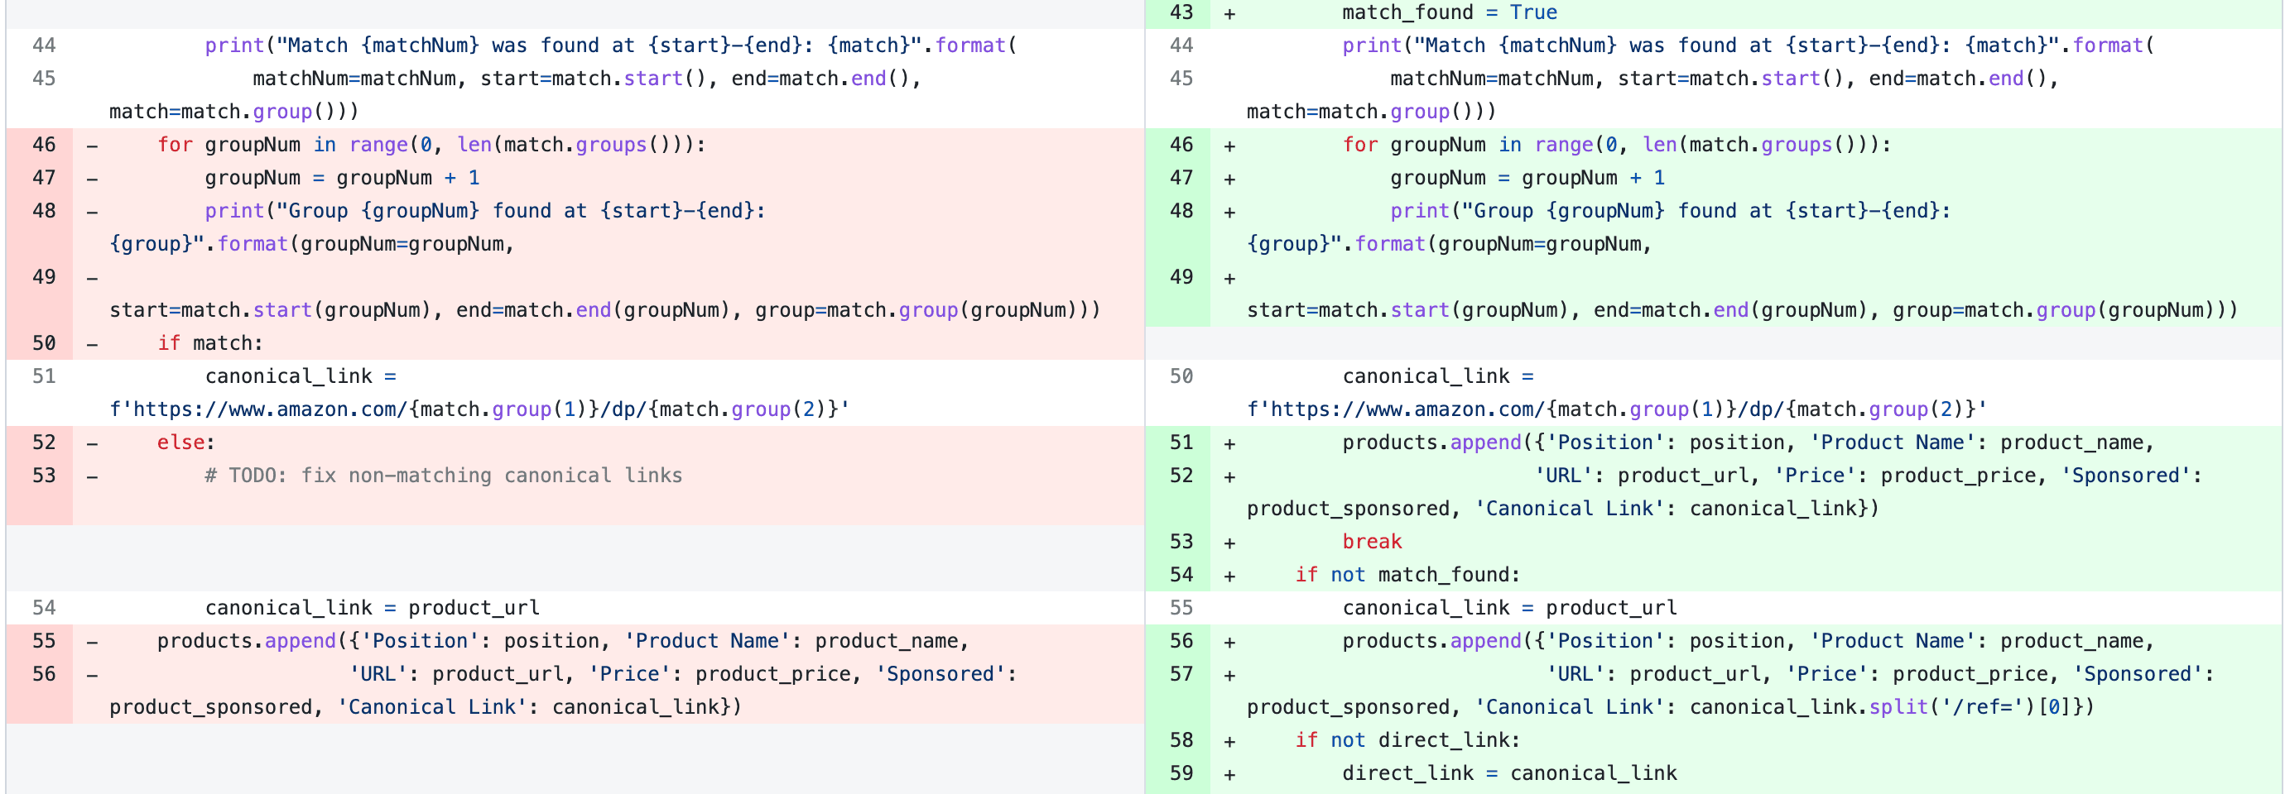This screenshot has height=794, width=2285.
Task: Click the minus marker beside removed 'if match:'
Action: (x=92, y=344)
